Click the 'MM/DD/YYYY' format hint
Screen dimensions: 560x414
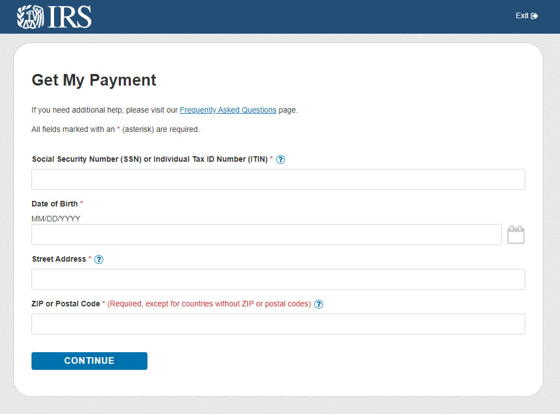(x=56, y=219)
